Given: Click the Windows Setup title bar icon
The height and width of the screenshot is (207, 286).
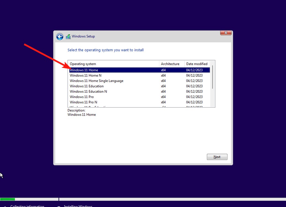Looking at the screenshot, I should tap(68, 36).
